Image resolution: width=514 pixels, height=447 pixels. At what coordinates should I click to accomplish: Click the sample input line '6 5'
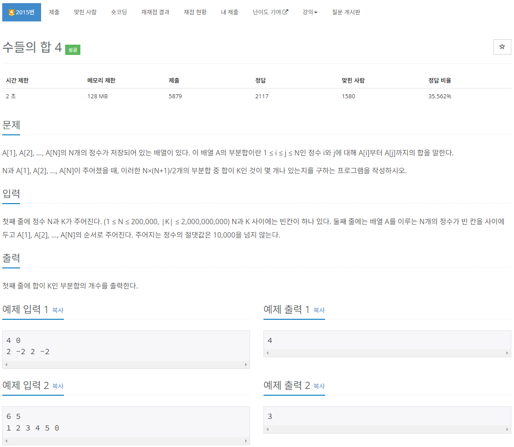[x=13, y=417]
